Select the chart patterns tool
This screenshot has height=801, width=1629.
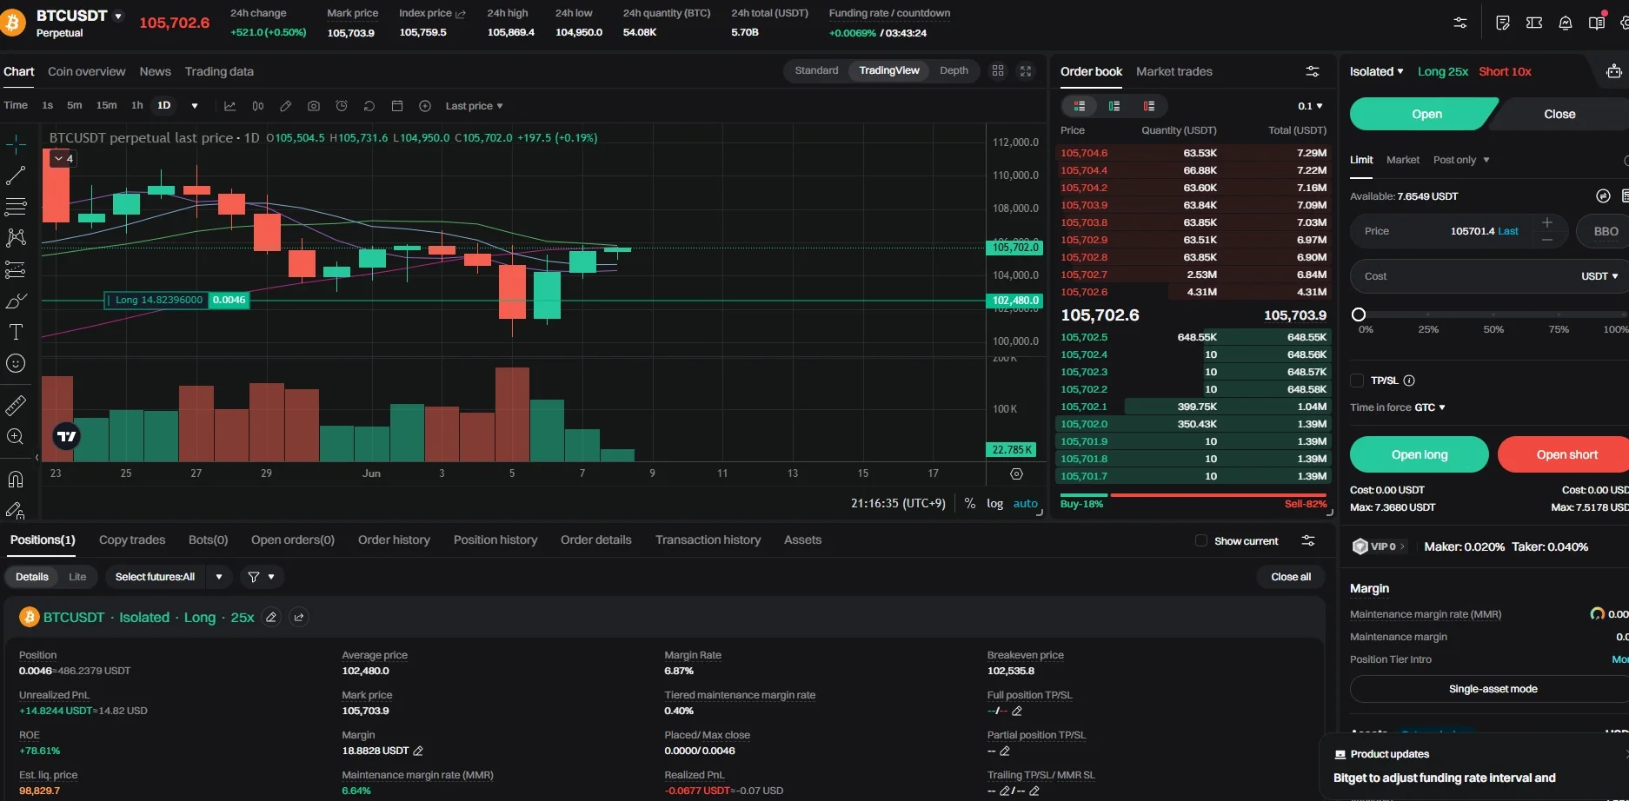16,238
